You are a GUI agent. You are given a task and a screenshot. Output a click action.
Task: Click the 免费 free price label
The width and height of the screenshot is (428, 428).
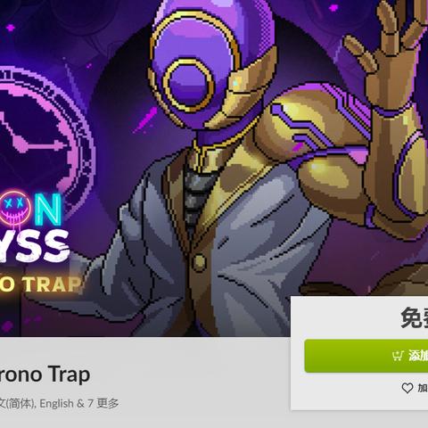pyautogui.click(x=415, y=318)
